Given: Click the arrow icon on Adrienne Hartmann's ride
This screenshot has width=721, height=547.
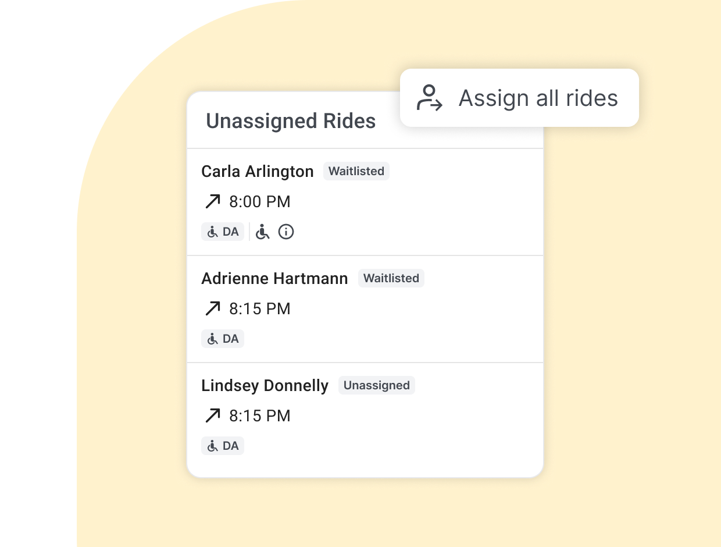Looking at the screenshot, I should (213, 309).
